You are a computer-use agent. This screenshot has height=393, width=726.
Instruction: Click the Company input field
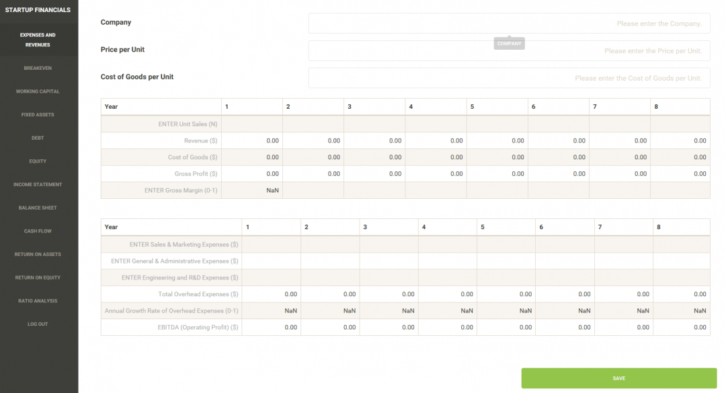tap(509, 23)
